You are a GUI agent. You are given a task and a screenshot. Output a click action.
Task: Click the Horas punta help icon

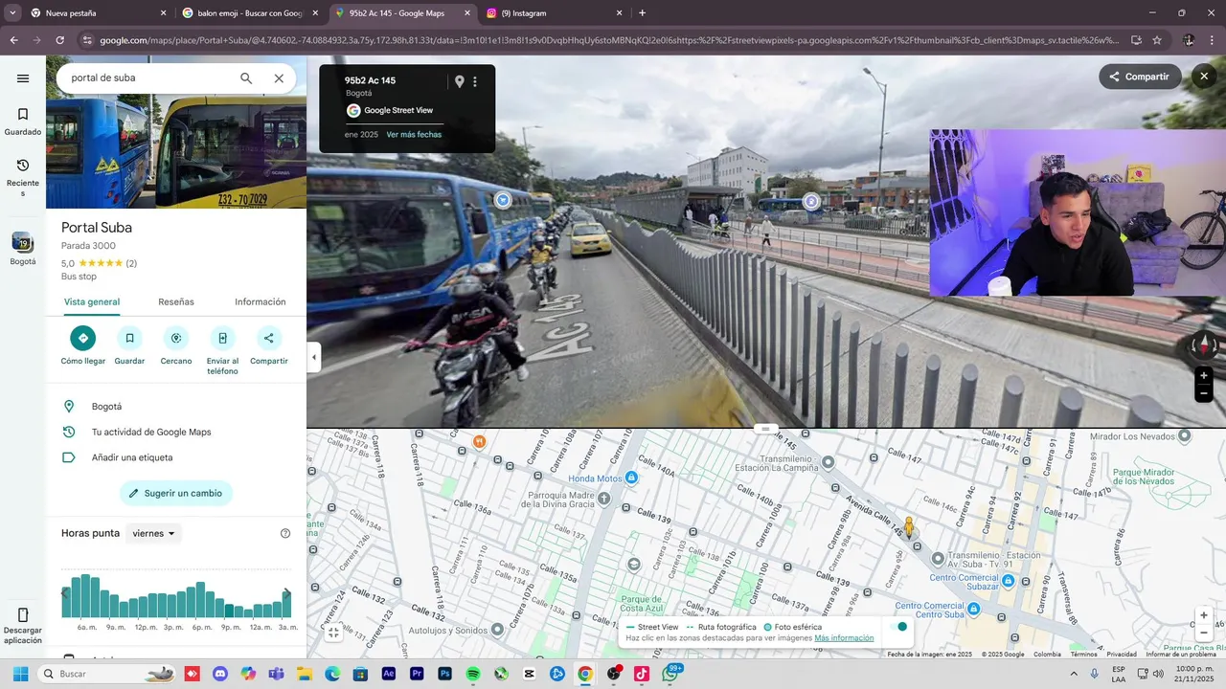[285, 533]
